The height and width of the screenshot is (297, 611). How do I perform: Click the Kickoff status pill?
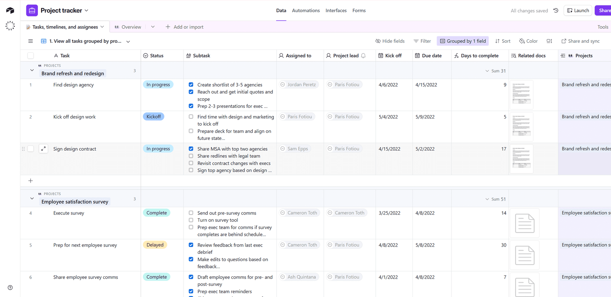tap(154, 117)
